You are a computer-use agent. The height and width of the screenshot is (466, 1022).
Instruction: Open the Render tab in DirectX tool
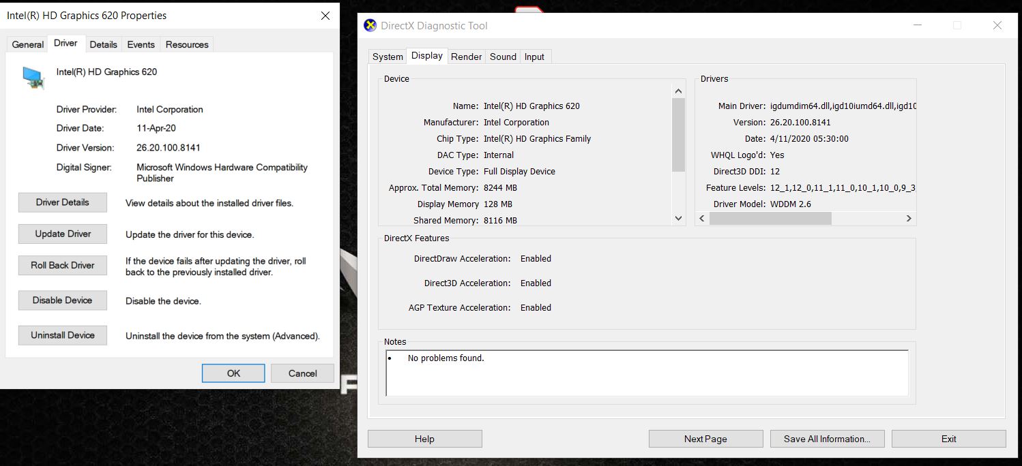click(467, 57)
